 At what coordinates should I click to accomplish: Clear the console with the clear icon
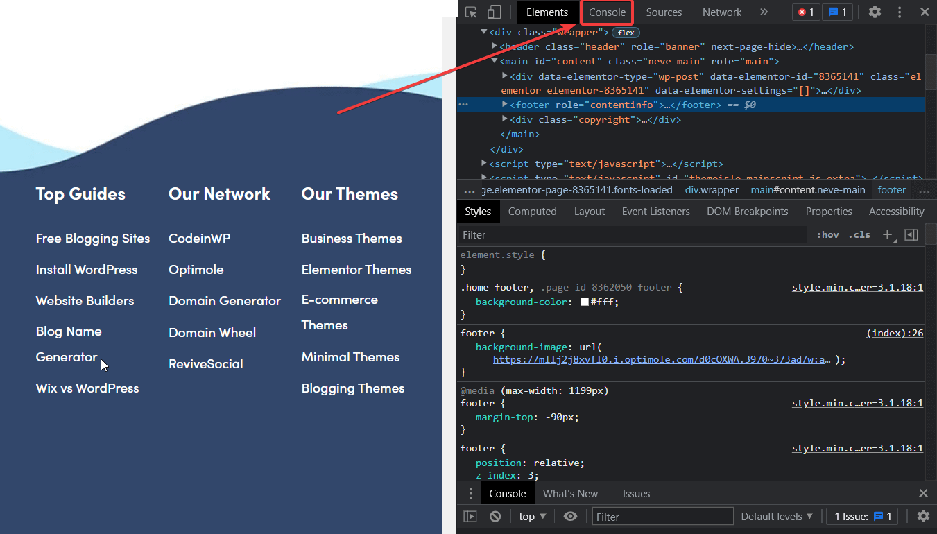tap(495, 516)
